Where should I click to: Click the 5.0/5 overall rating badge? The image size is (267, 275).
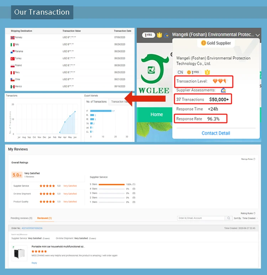click(17, 175)
